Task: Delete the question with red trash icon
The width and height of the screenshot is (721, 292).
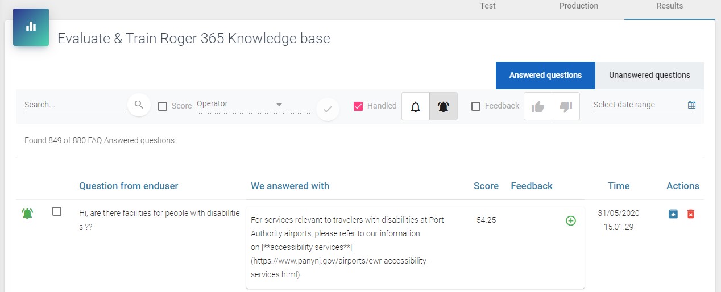Action: pyautogui.click(x=690, y=214)
